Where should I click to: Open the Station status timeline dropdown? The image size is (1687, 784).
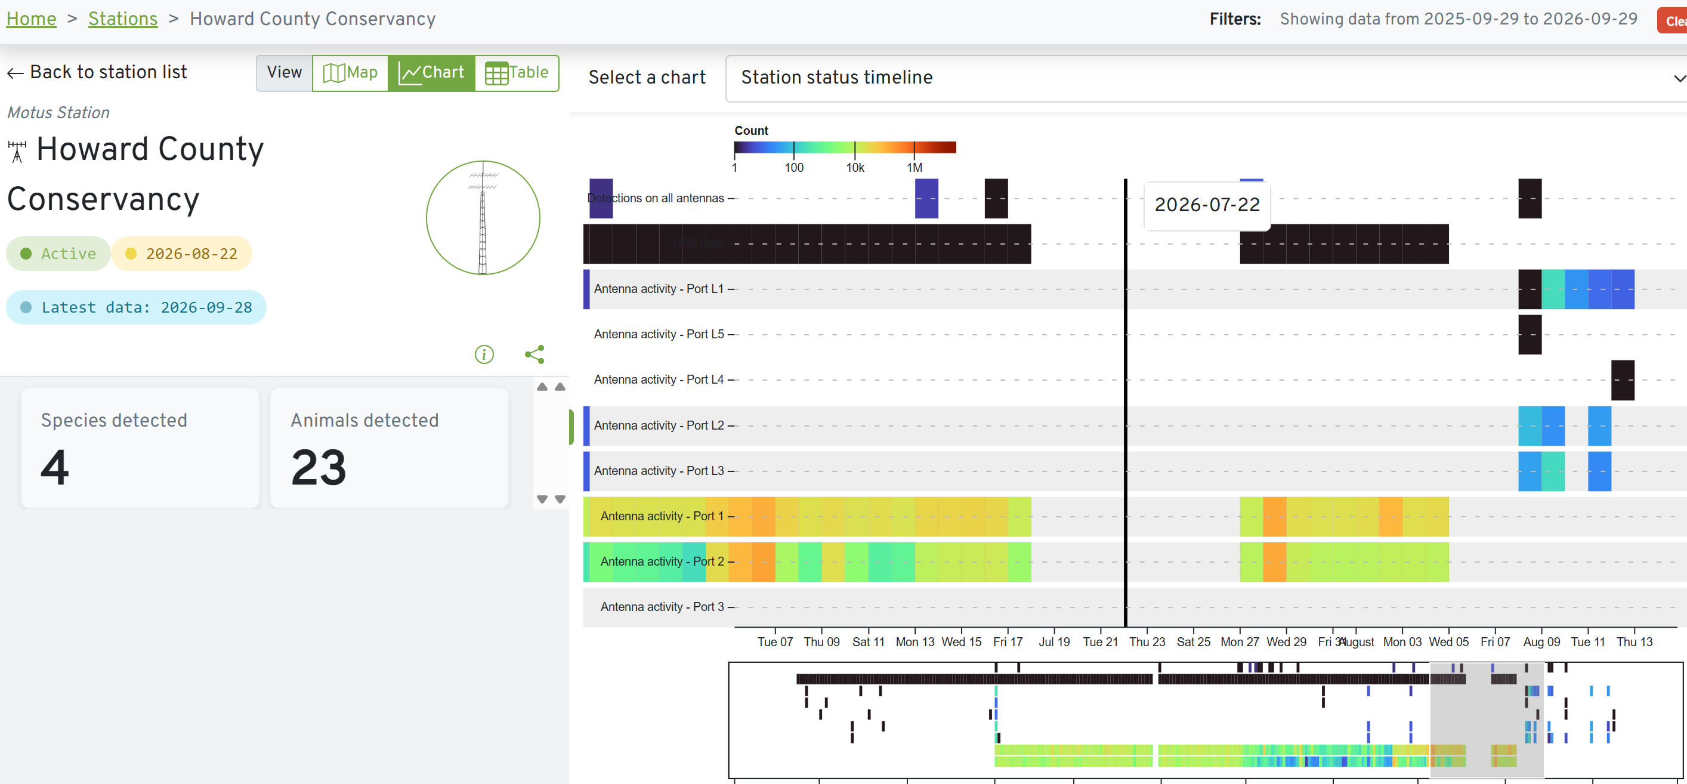pyautogui.click(x=1206, y=78)
